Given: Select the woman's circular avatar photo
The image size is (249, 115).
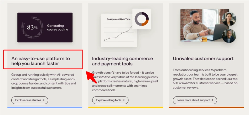Looking at the screenshot, I should point(229,19).
